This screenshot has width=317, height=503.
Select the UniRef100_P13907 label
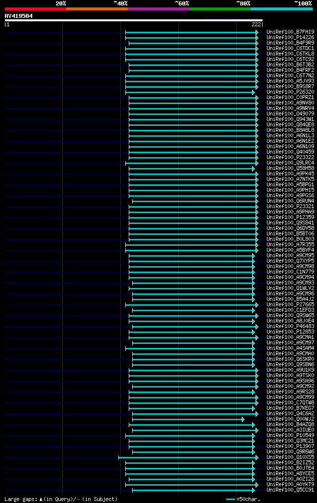[290, 447]
